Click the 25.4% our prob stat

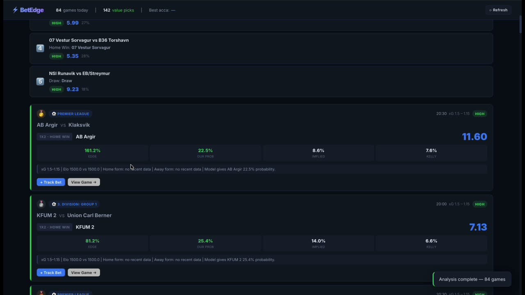(x=205, y=243)
